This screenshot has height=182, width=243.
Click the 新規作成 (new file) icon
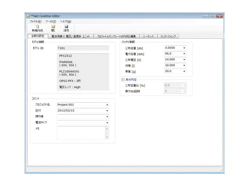pos(37,28)
